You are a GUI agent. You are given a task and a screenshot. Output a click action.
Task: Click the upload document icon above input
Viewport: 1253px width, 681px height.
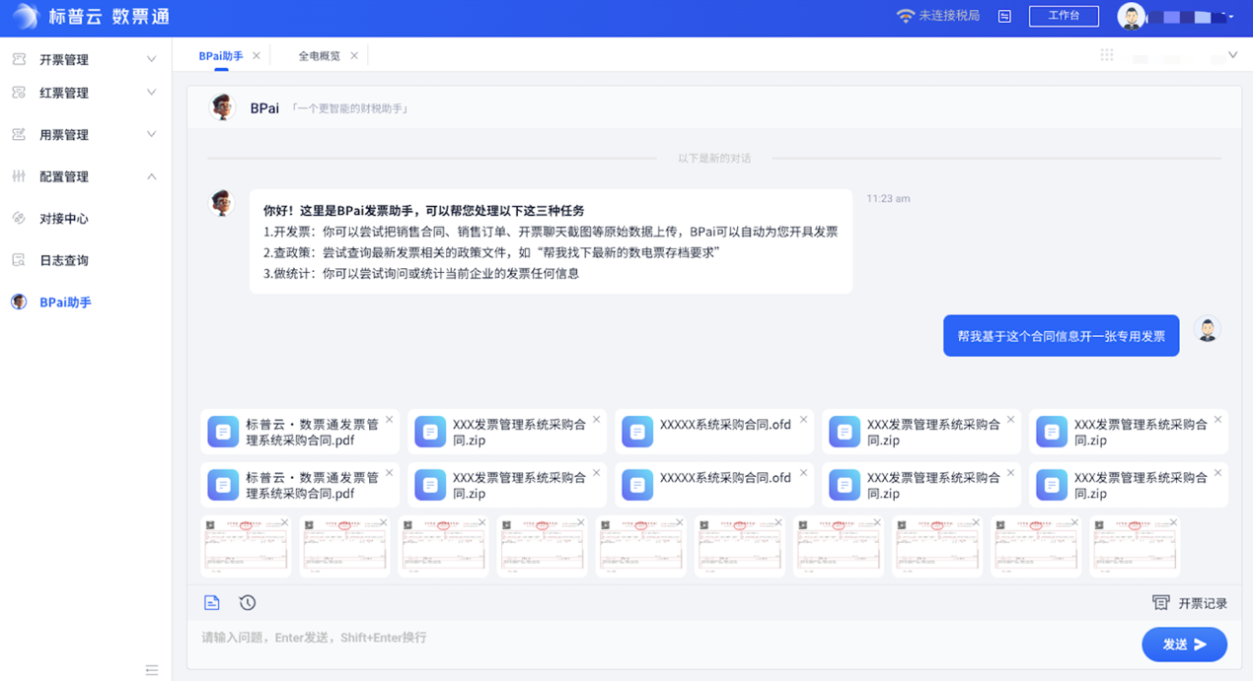[212, 602]
